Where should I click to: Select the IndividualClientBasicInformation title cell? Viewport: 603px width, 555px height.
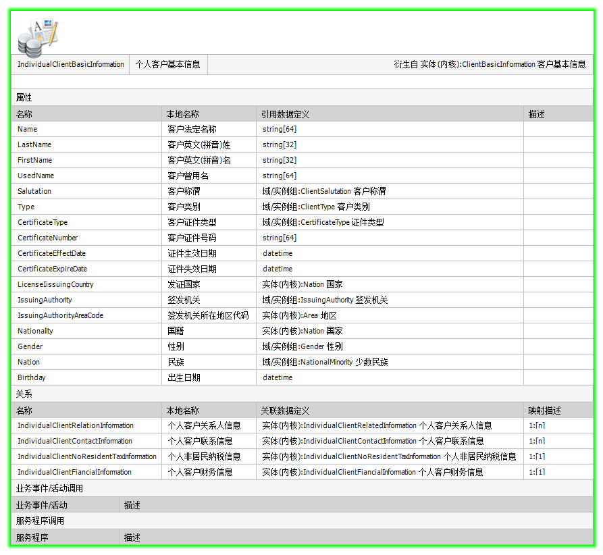tap(71, 64)
